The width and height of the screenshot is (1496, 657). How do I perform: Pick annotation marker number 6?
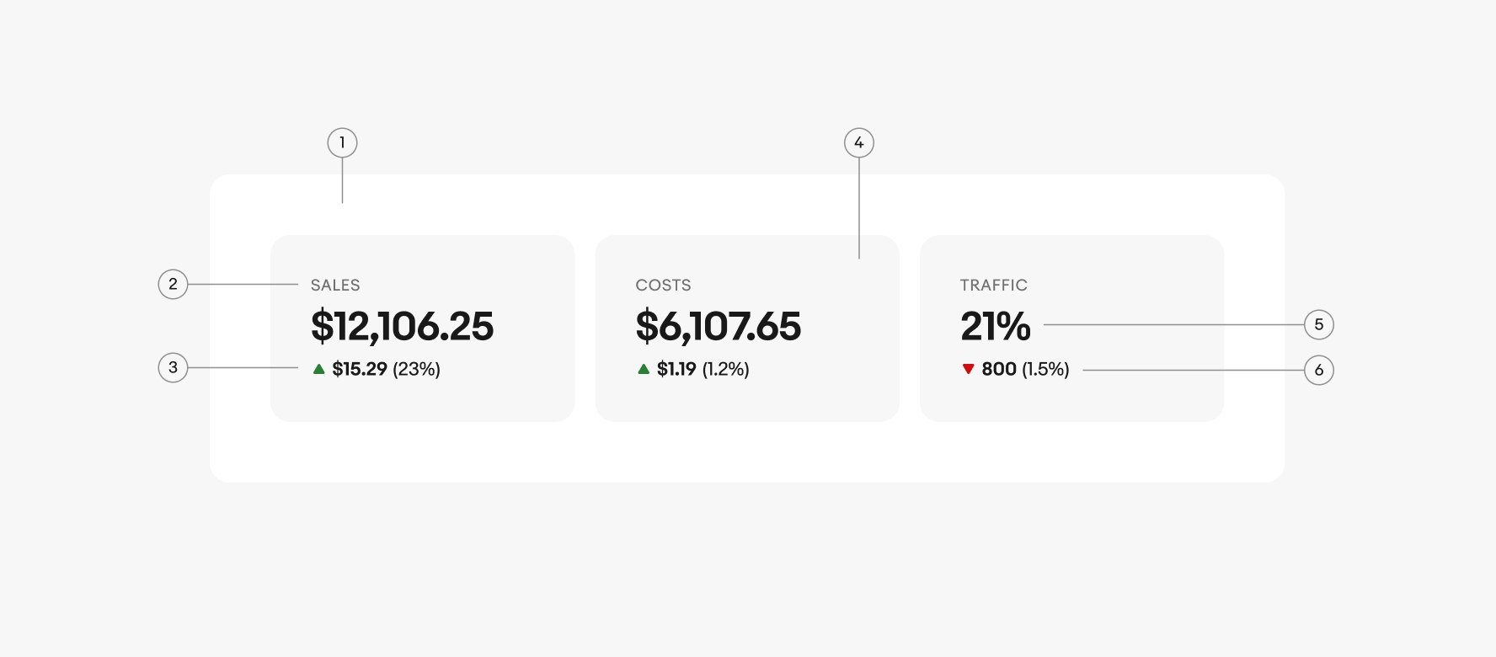tap(1319, 370)
